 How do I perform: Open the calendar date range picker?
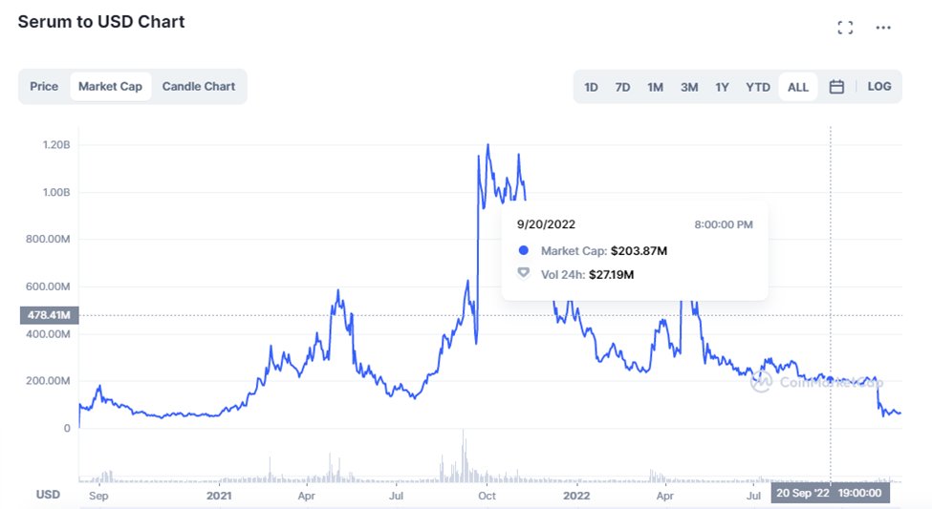[836, 87]
